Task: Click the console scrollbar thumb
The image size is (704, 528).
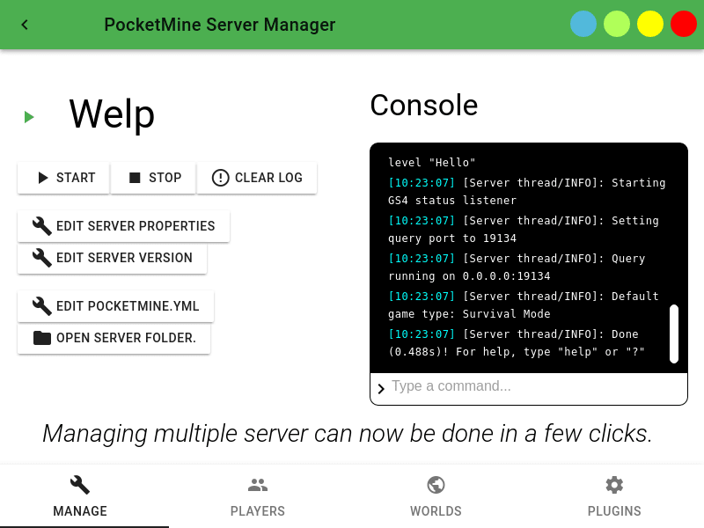Action: (674, 334)
